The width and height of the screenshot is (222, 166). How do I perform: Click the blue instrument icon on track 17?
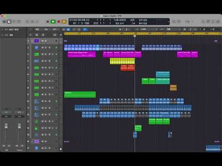[x=37, y=148]
